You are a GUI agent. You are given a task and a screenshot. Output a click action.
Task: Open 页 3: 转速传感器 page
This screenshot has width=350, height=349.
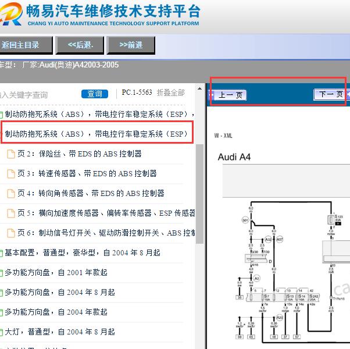[x=87, y=173]
